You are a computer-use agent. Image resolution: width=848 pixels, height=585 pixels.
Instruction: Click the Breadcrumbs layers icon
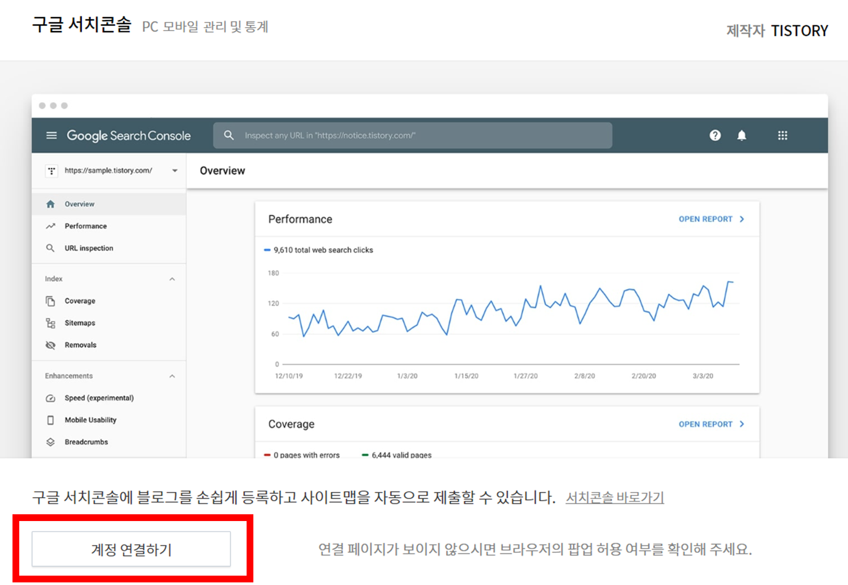coord(50,442)
